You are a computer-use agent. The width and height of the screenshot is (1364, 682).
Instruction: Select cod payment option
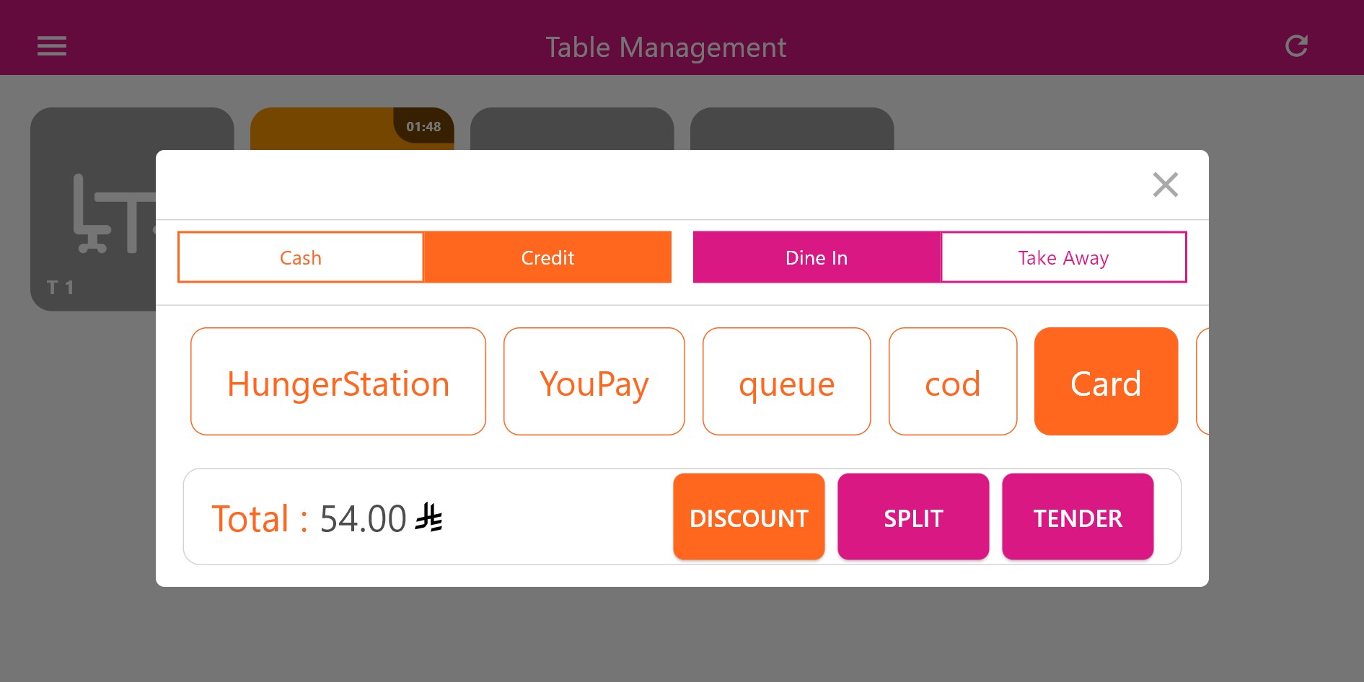952,382
